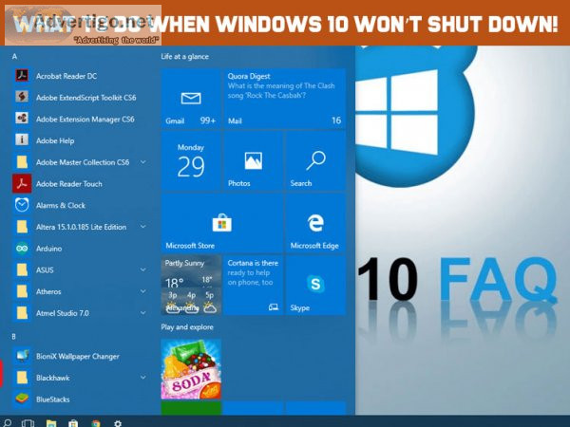Select the 'BlueStacks' label text
This screenshot has height=427, width=570.
point(52,399)
